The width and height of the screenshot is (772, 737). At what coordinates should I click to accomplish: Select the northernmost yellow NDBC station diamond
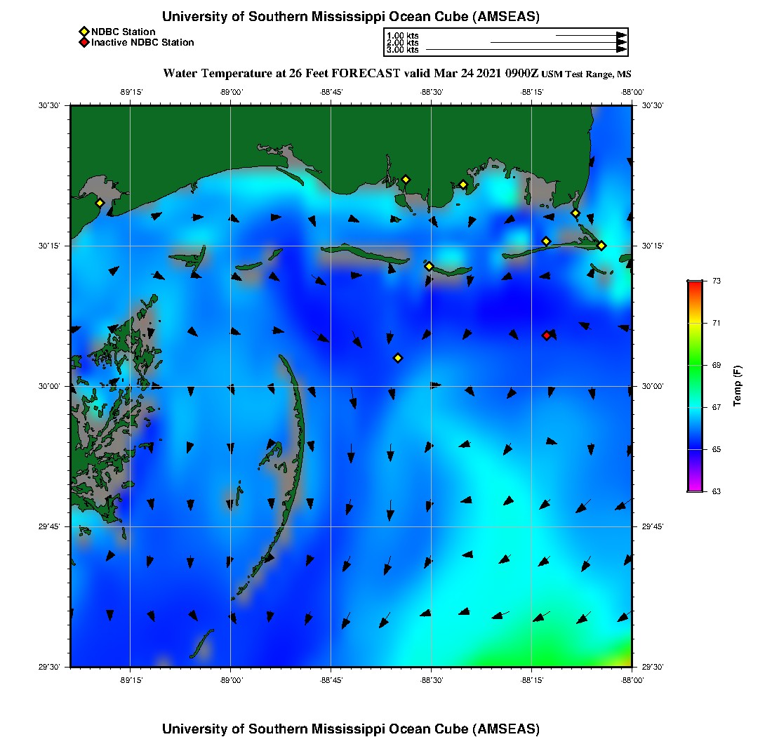(406, 179)
